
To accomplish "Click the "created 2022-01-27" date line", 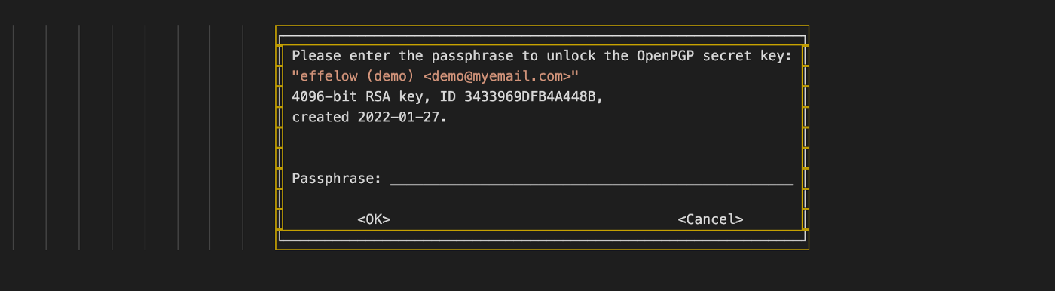I will click(369, 118).
